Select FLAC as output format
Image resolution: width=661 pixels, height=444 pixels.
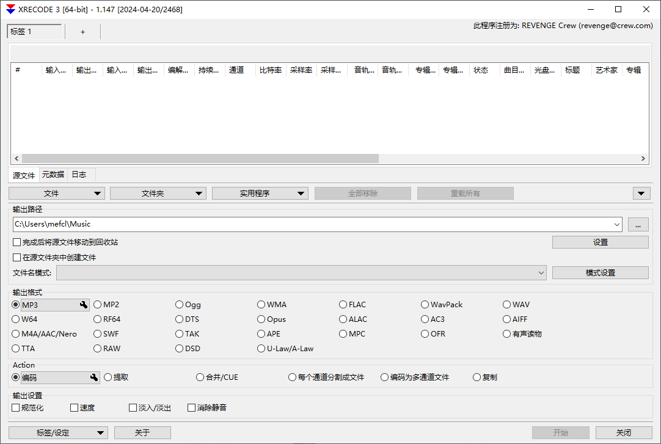(343, 304)
